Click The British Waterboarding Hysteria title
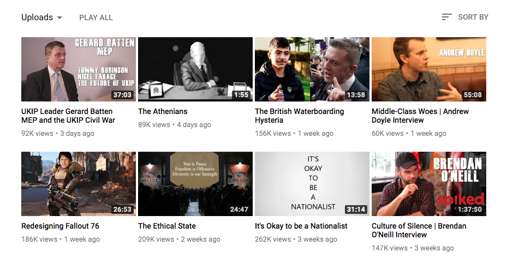 tap(300, 116)
